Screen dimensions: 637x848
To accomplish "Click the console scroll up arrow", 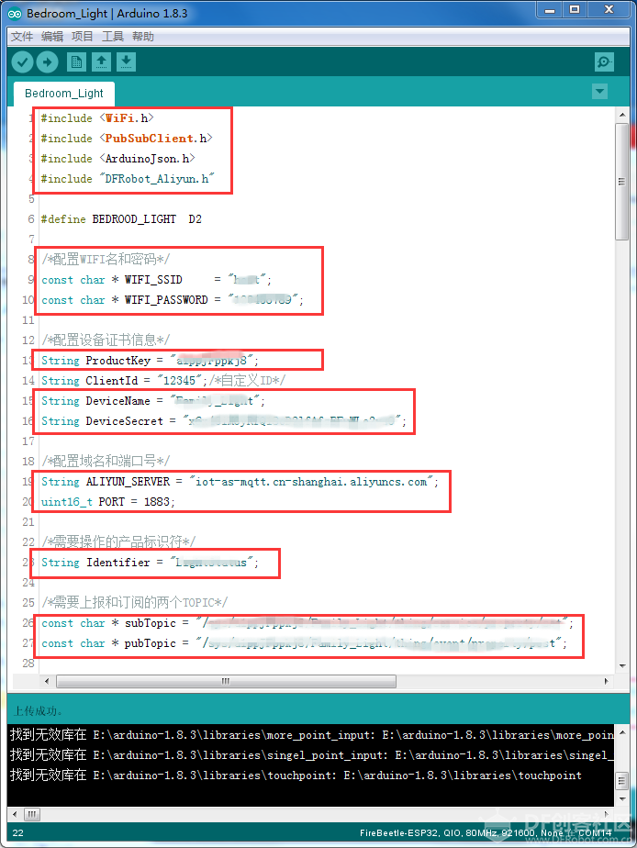I will click(x=622, y=732).
